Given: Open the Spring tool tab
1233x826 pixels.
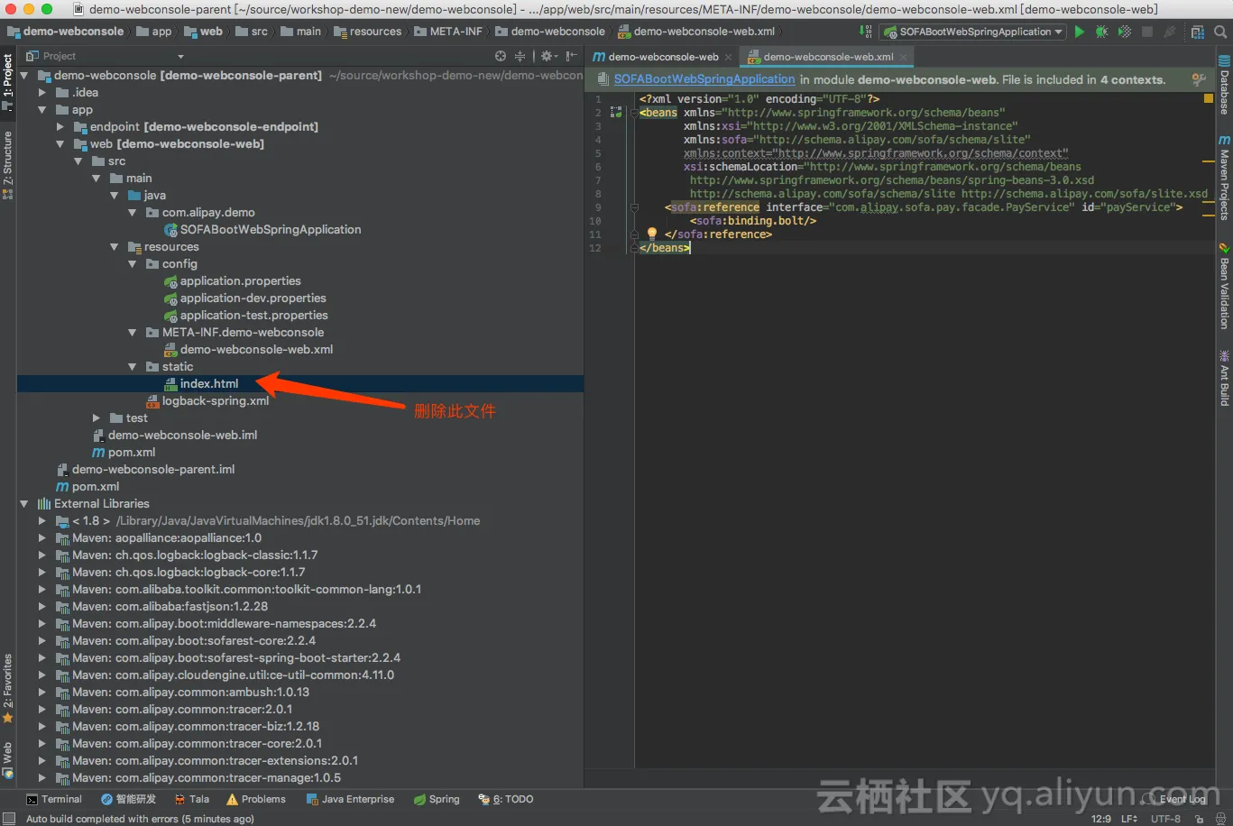Looking at the screenshot, I should [437, 799].
